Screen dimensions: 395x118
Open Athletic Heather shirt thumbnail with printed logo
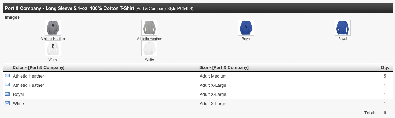[53, 28]
